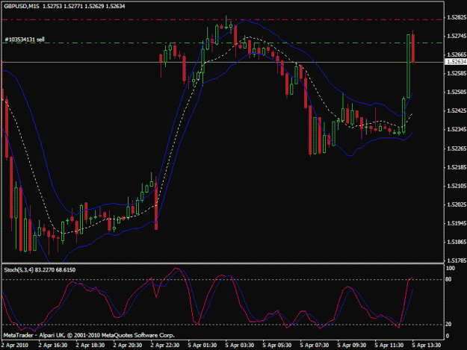Click the 1.52425 price scale label
Image resolution: width=467 pixels, height=350 pixels.
click(457, 111)
